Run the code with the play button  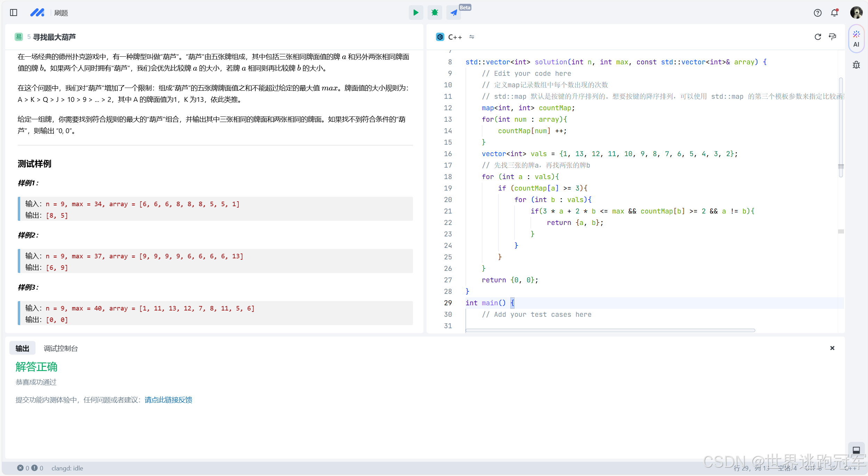416,13
